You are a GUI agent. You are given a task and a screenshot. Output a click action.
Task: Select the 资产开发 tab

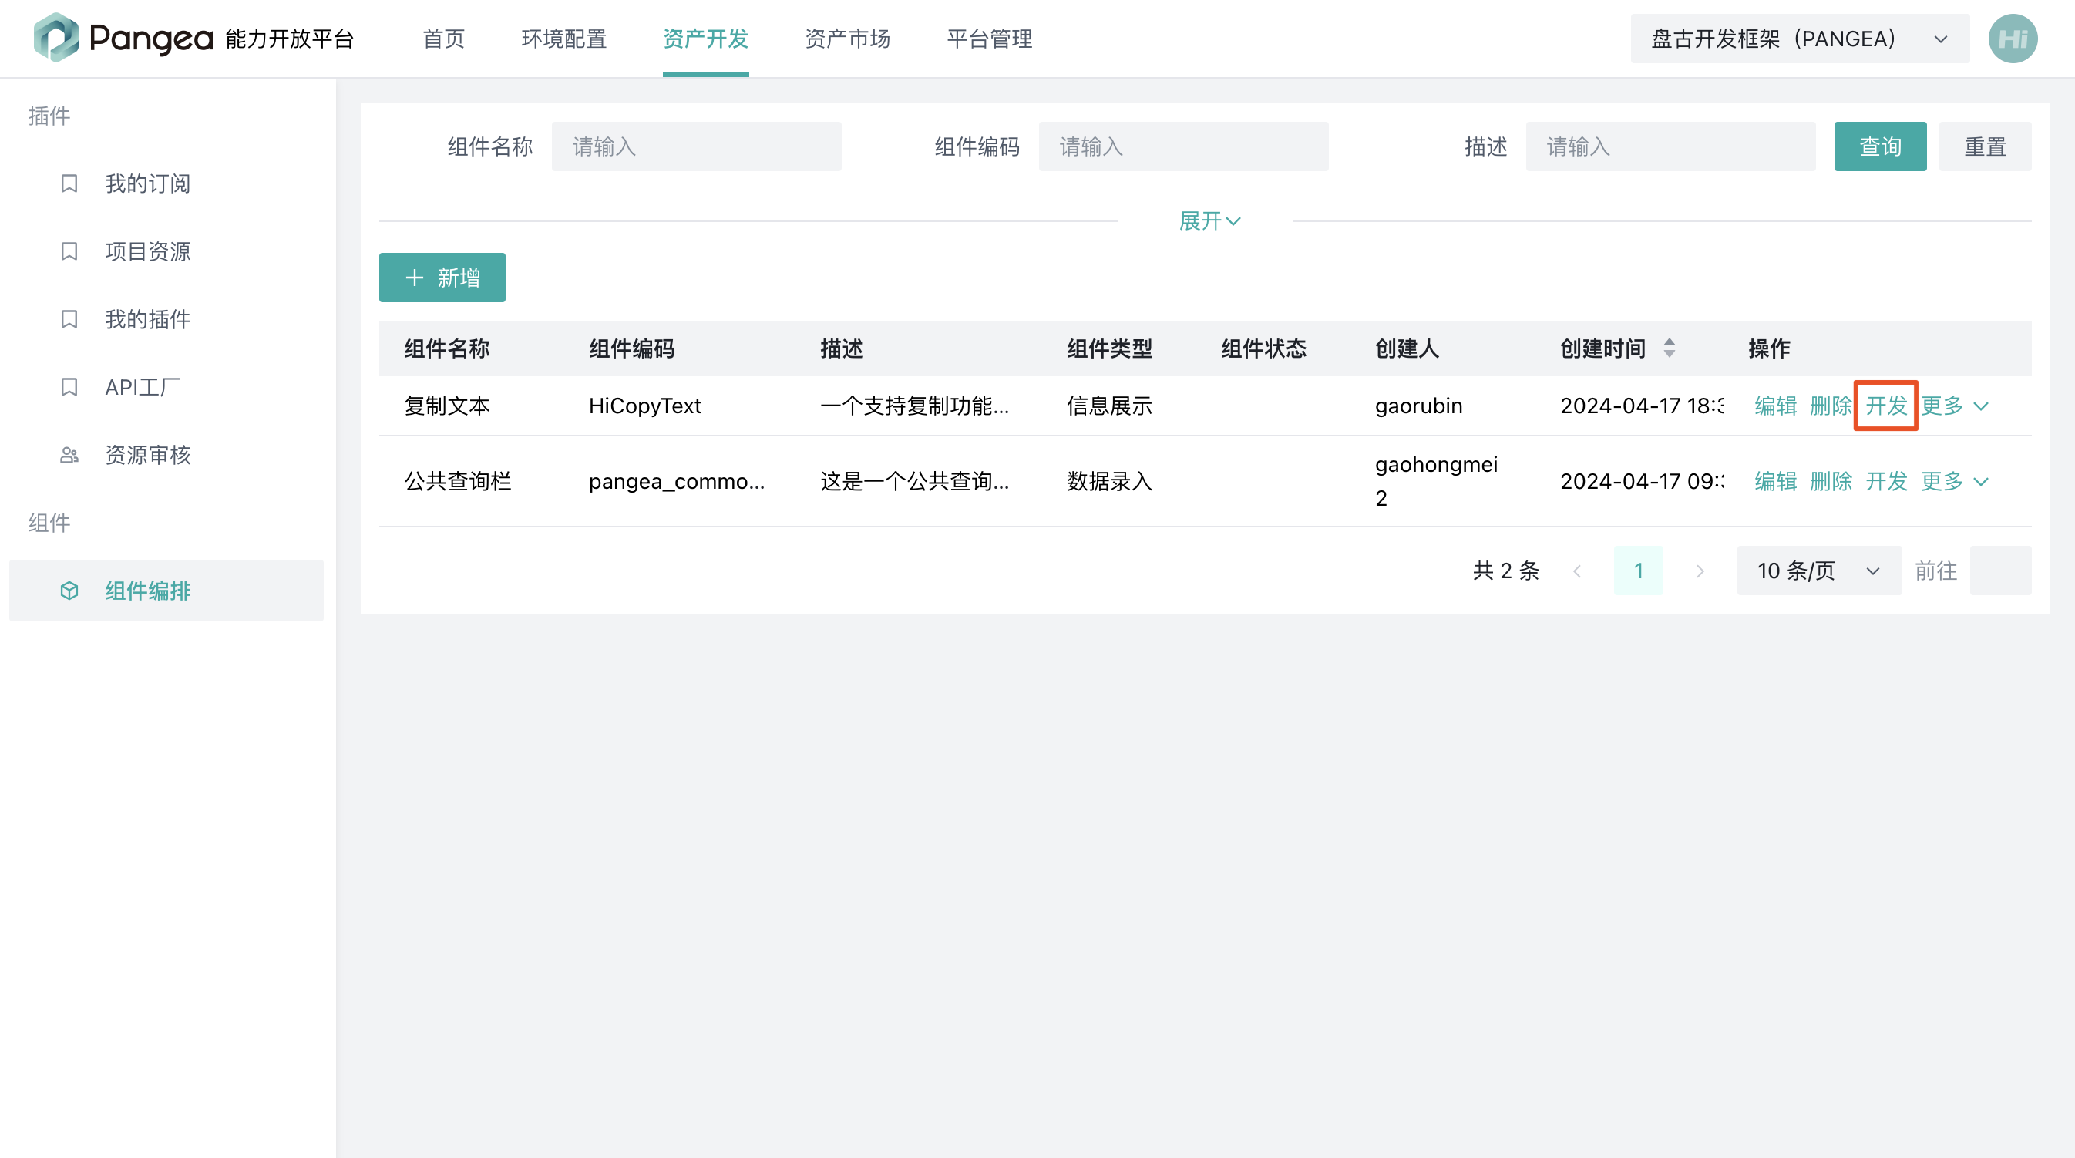(x=705, y=39)
